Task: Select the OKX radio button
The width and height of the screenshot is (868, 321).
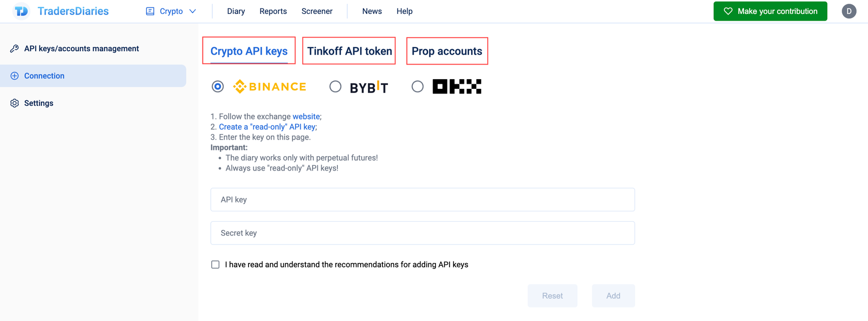Action: tap(417, 86)
